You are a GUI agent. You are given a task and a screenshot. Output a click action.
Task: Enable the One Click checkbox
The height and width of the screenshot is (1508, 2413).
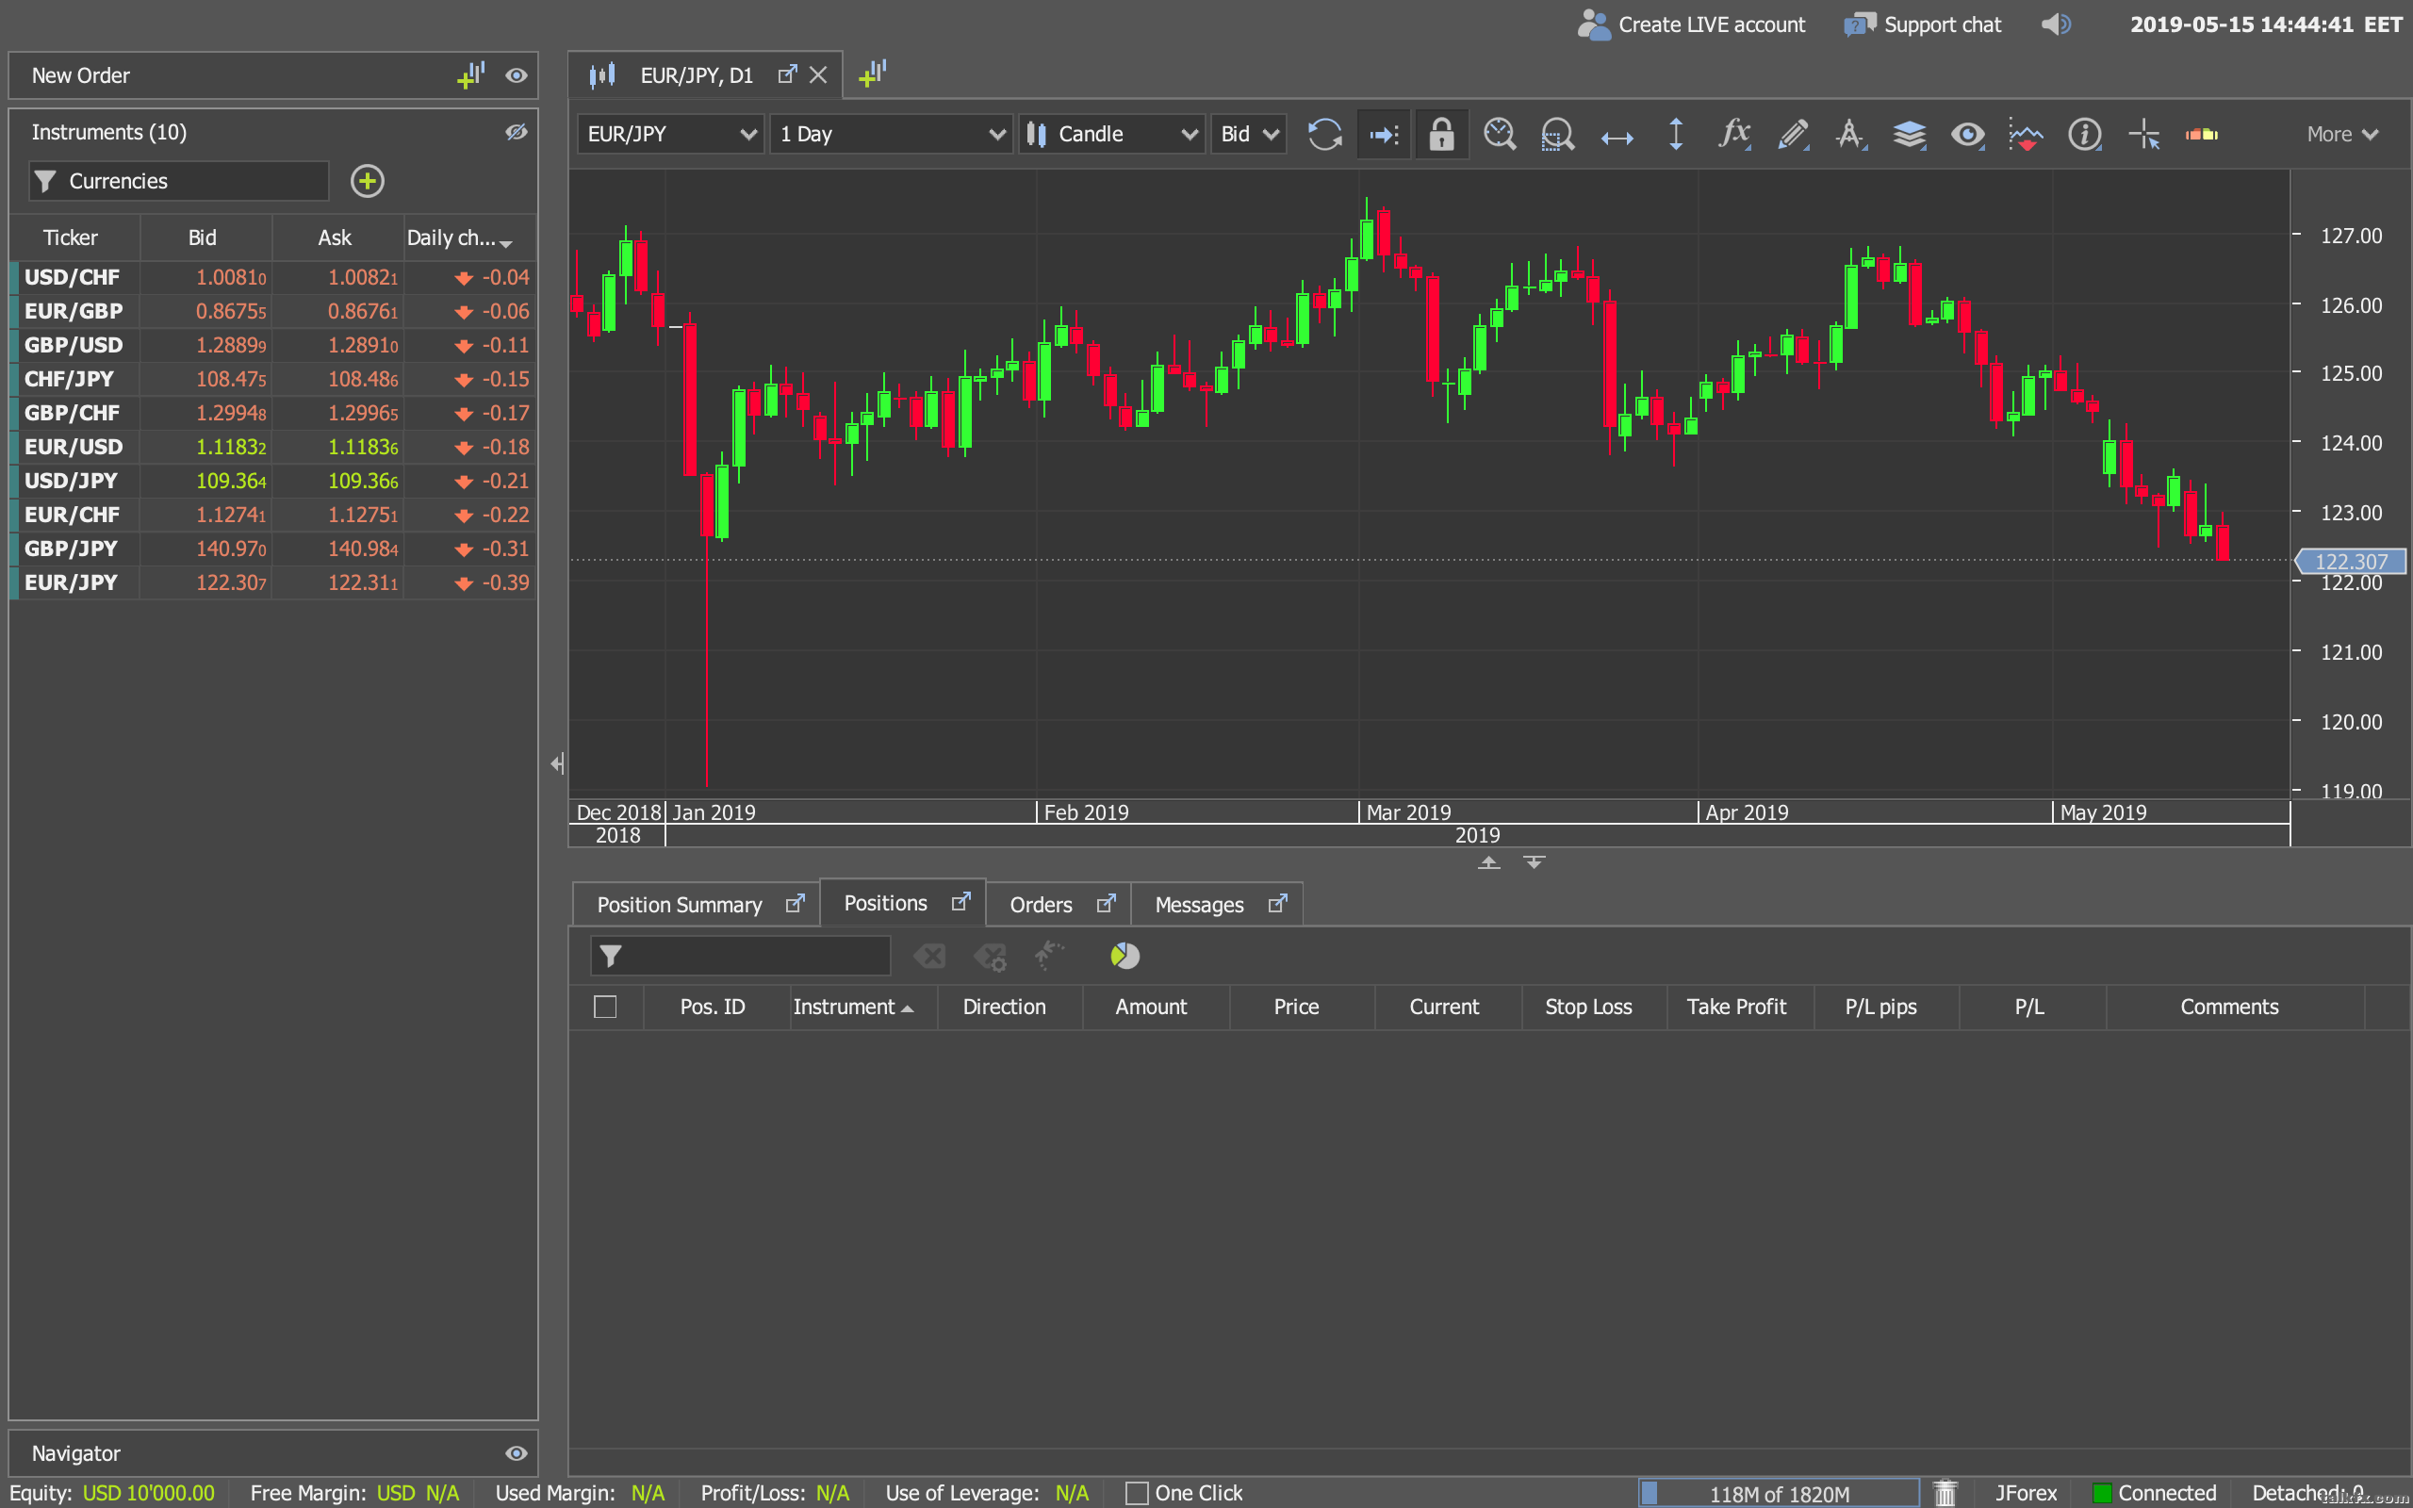[x=1136, y=1493]
